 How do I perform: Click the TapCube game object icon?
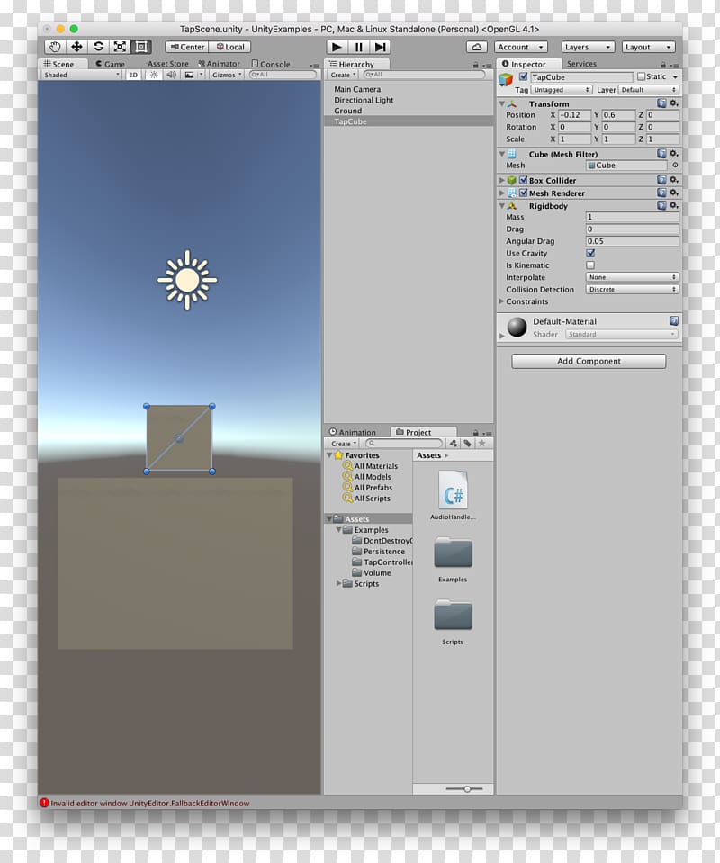pos(506,80)
